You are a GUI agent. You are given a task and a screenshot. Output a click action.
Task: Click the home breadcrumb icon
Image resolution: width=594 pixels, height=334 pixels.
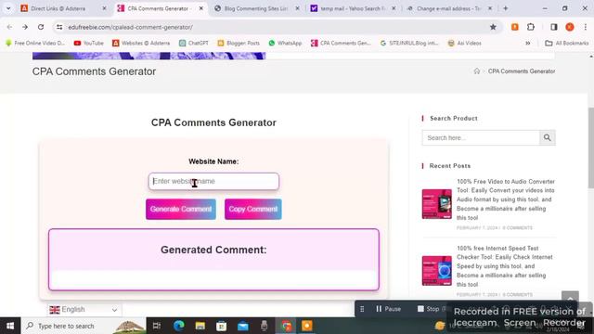476,71
